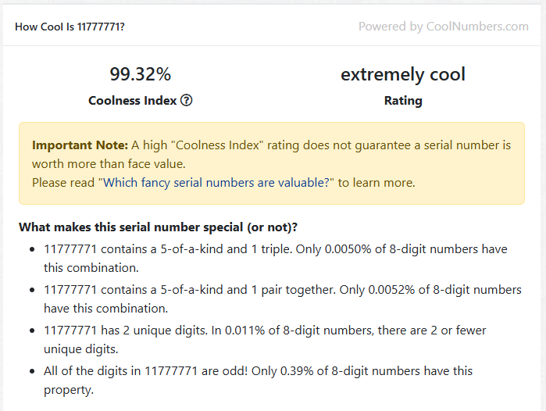
Task: Click the 99.32% coolness value
Action: click(140, 74)
